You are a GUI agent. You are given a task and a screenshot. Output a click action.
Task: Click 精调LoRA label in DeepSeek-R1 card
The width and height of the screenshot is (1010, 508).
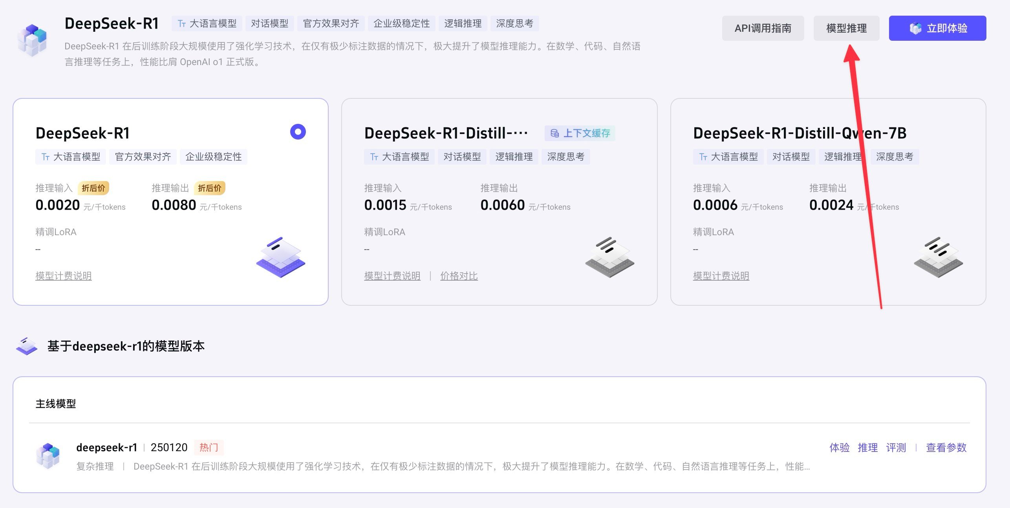56,232
